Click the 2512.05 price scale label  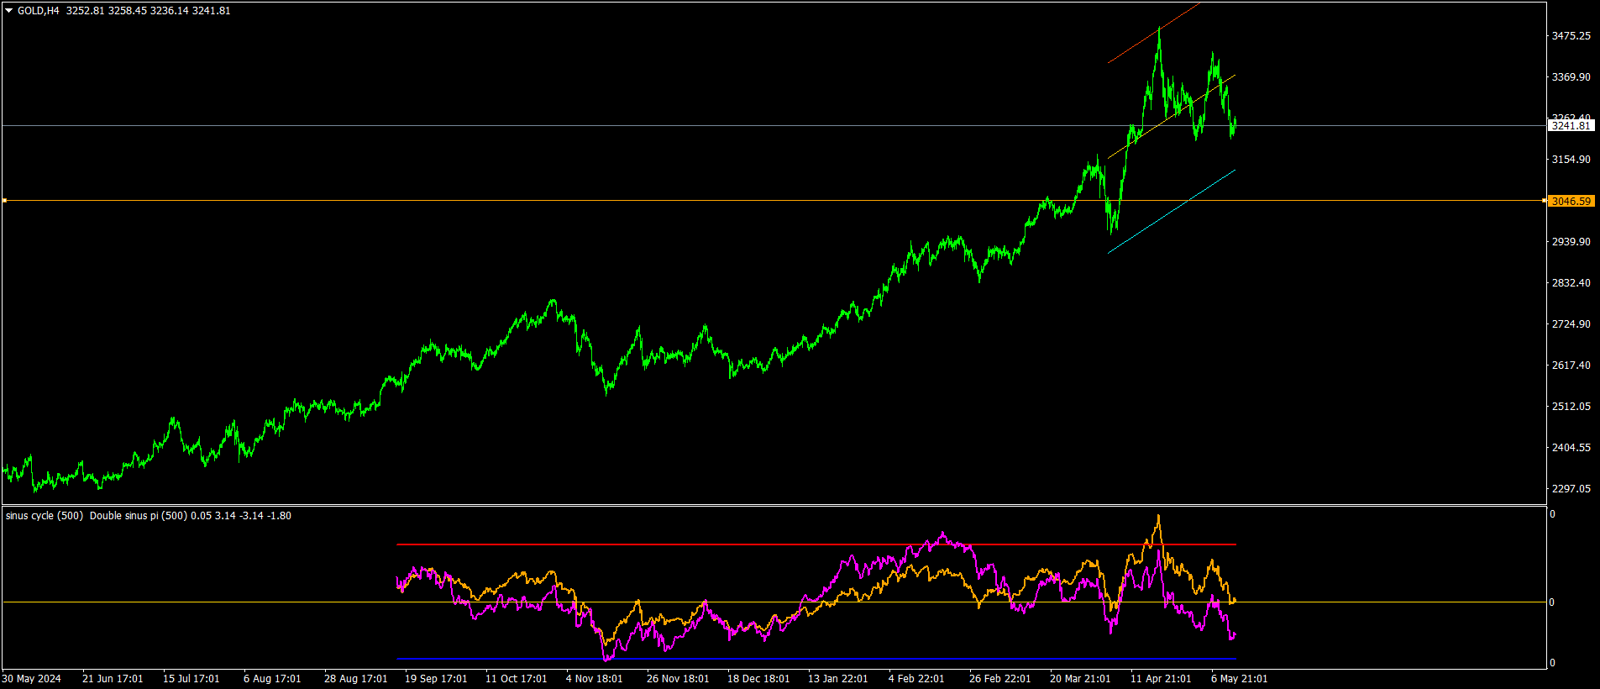pos(1571,407)
